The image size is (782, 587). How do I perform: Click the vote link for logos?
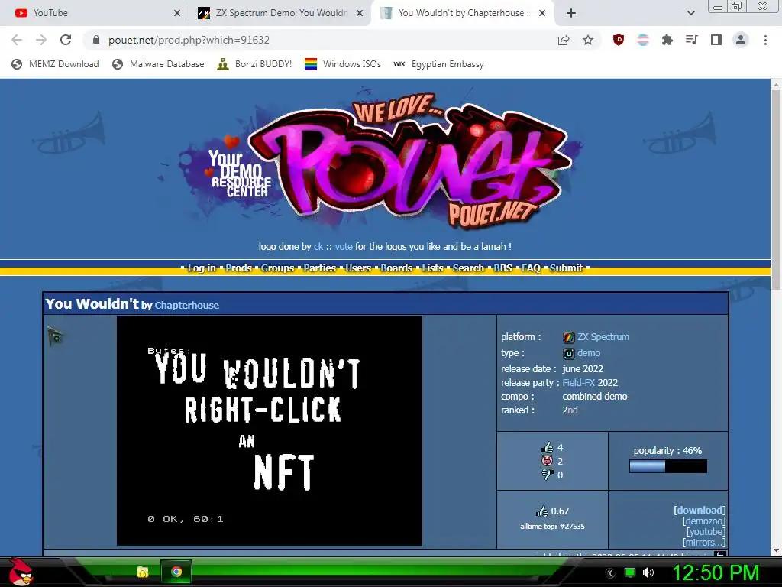[344, 247]
